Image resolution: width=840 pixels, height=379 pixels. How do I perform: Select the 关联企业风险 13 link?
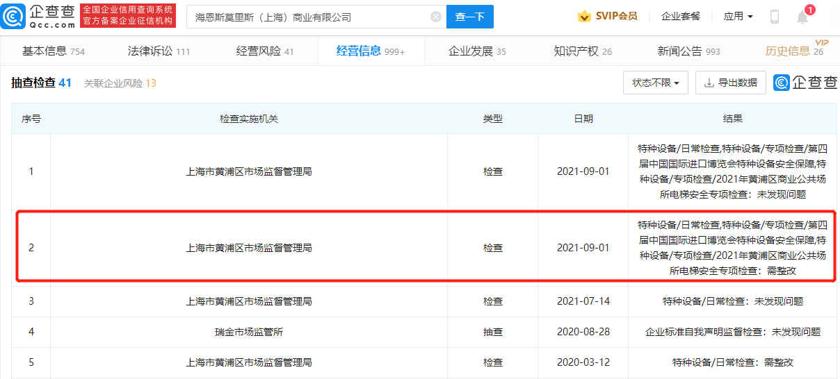pyautogui.click(x=120, y=83)
